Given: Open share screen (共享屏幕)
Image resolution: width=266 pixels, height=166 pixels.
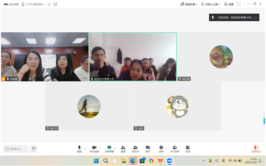Looking at the screenshot, I should [109, 148].
